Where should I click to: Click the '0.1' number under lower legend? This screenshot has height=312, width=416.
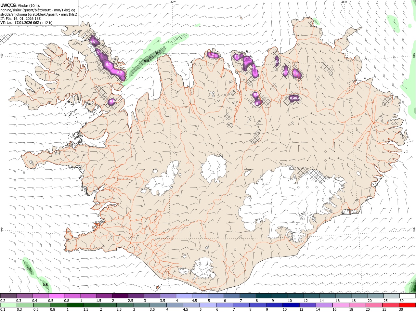tap(3, 310)
